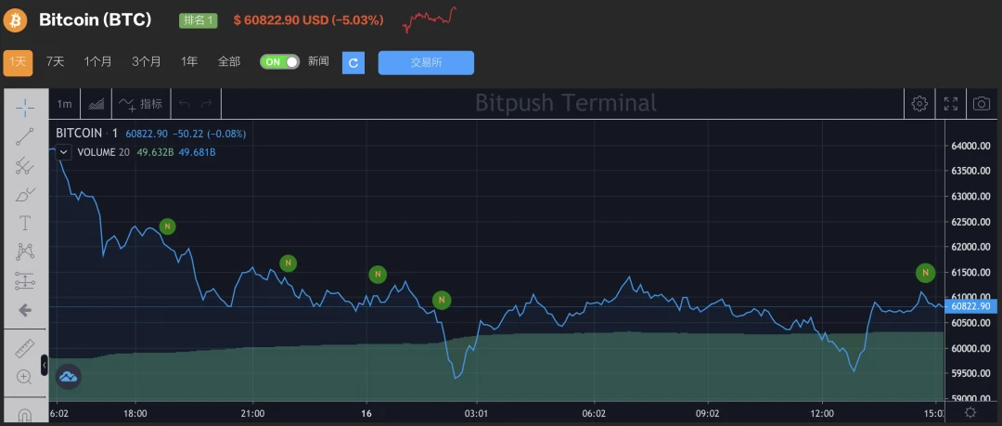
Task: Select the 1个月 time range tab
Action: [97, 62]
